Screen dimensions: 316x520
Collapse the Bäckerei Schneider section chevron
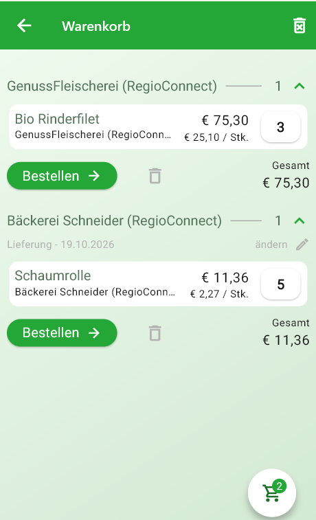[x=299, y=221]
